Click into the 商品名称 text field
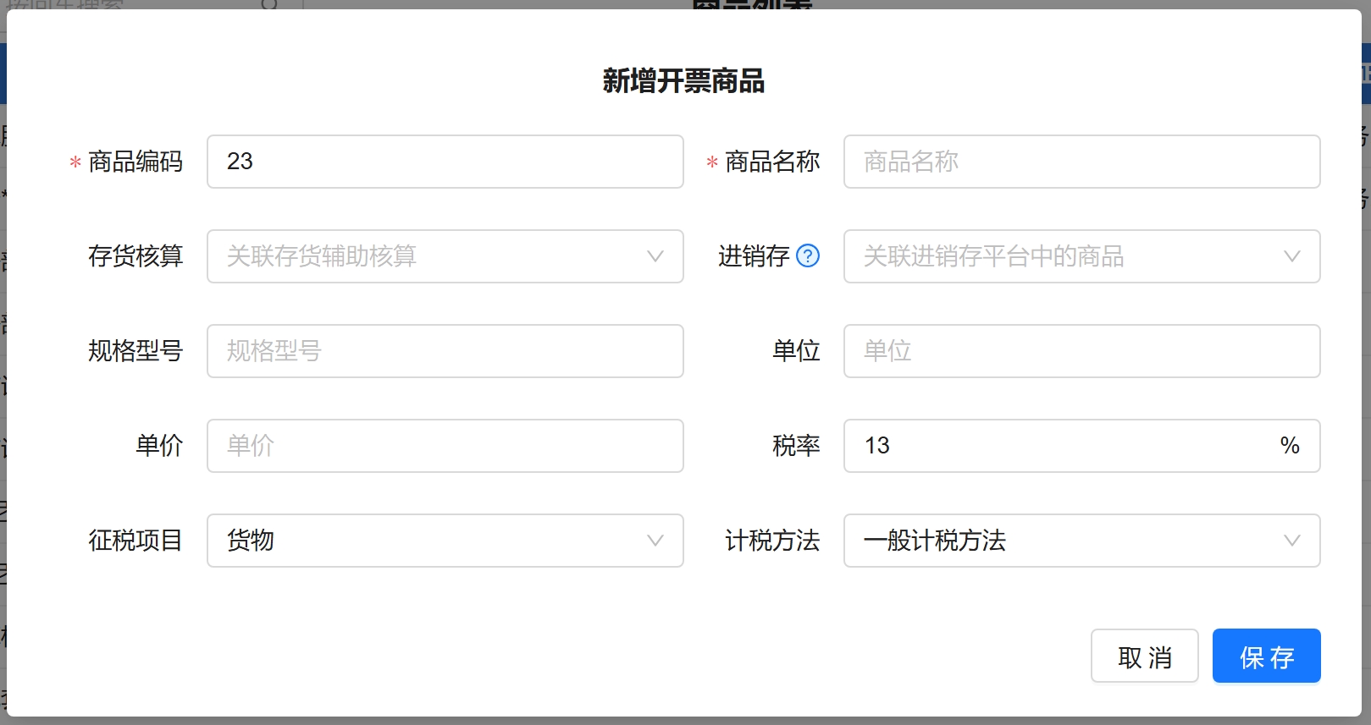This screenshot has width=1371, height=725. (x=1081, y=162)
